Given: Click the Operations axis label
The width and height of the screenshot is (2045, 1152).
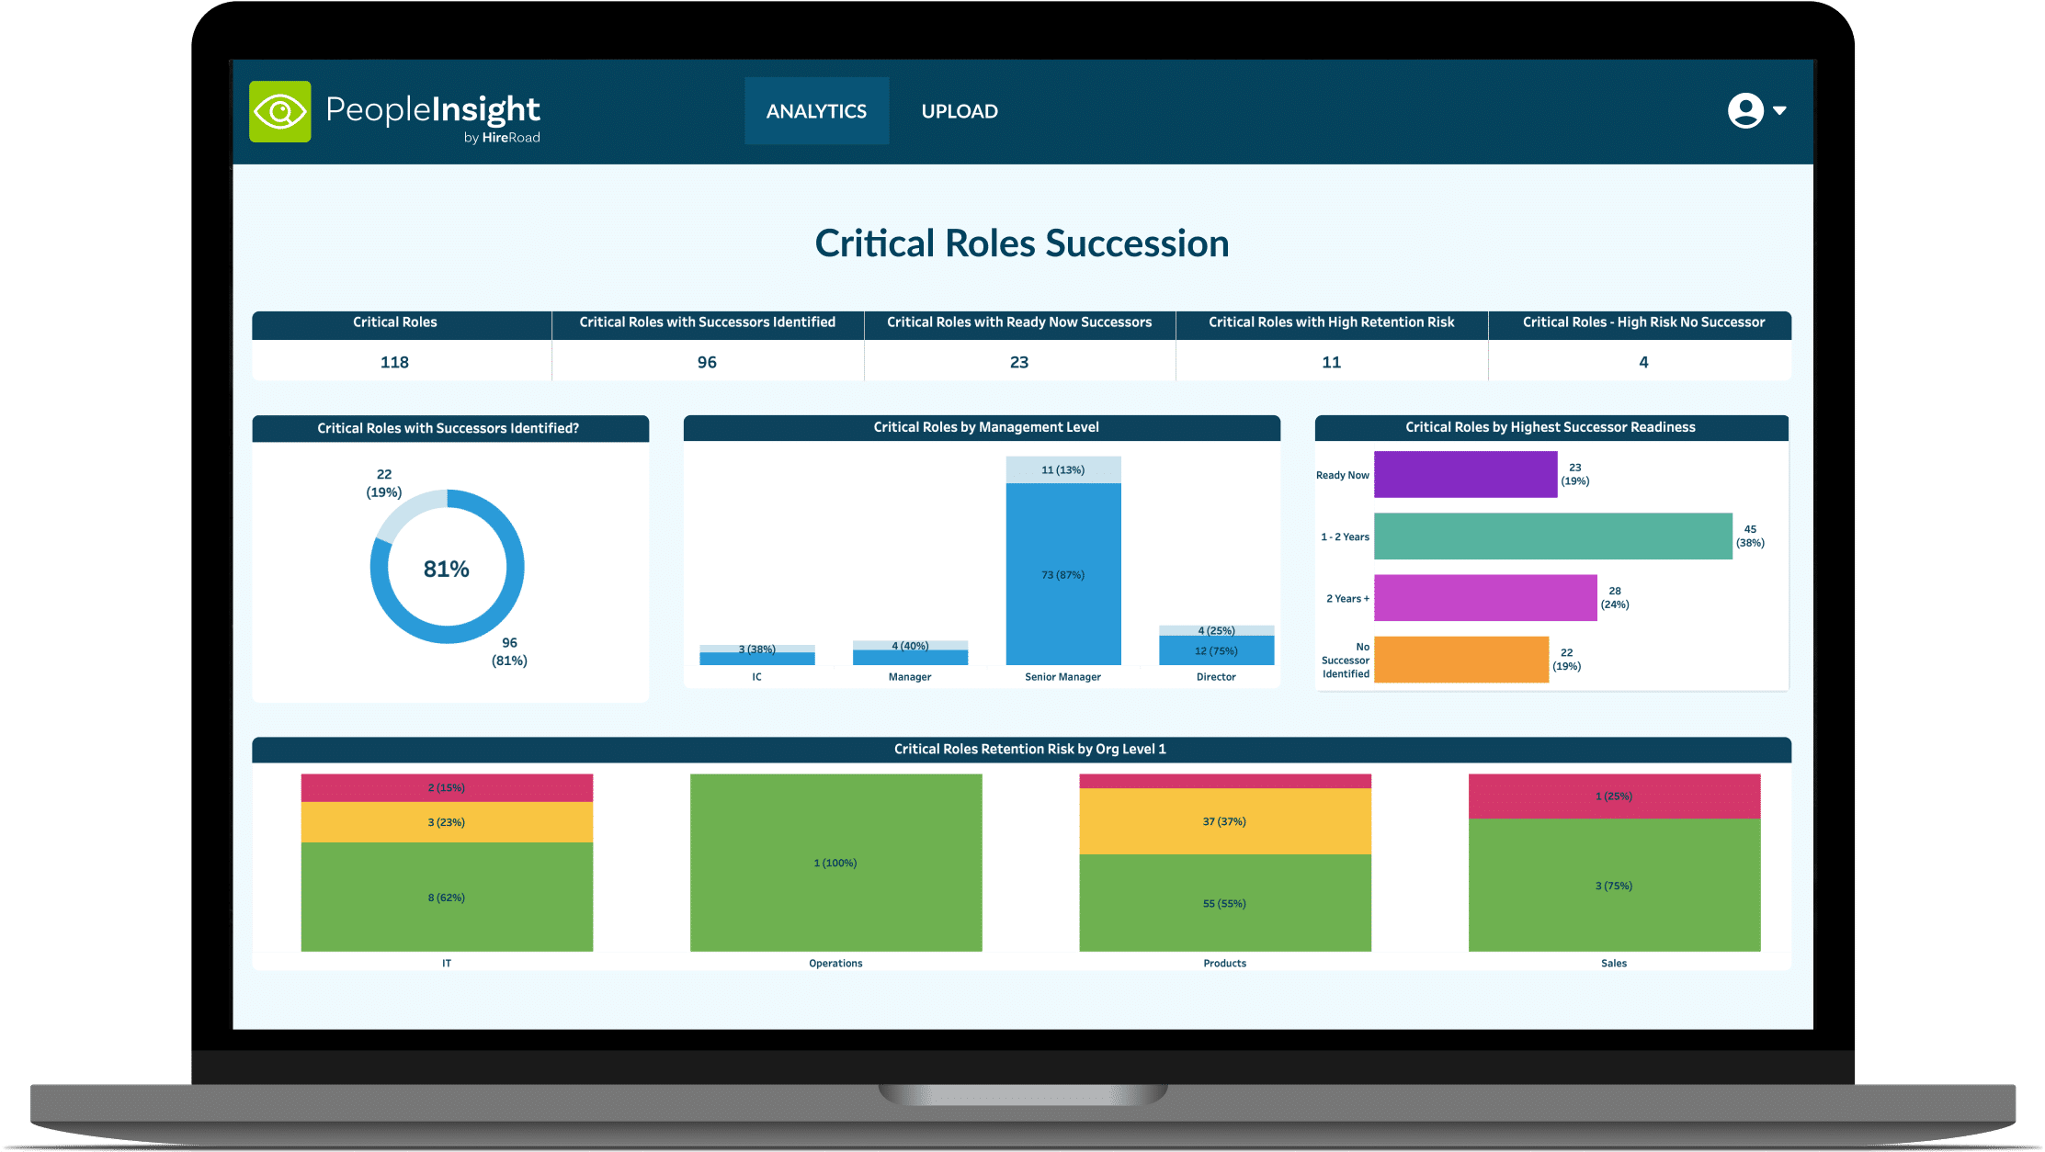Looking at the screenshot, I should point(835,964).
